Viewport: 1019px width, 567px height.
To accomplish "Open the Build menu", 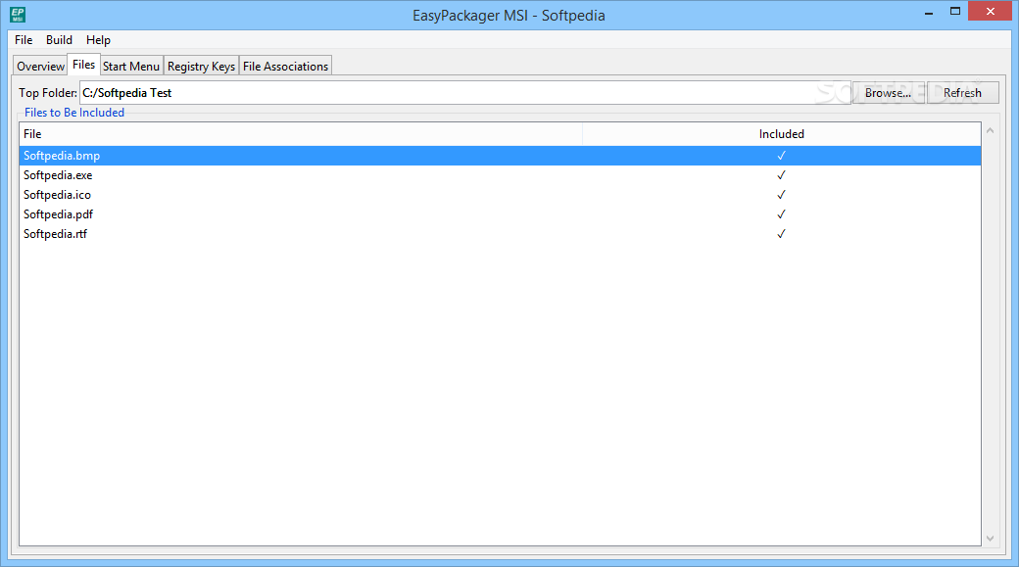I will (59, 39).
